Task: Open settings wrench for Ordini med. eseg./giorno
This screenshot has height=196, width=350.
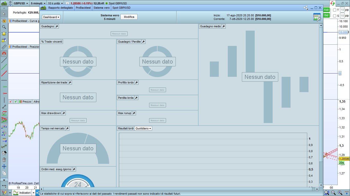Action: [x=74, y=169]
